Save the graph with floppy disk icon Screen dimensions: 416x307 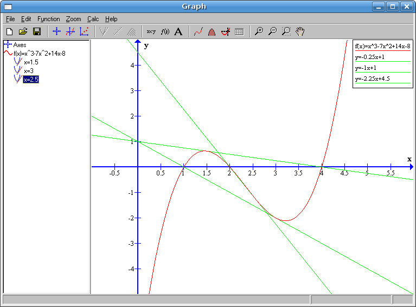click(x=37, y=32)
